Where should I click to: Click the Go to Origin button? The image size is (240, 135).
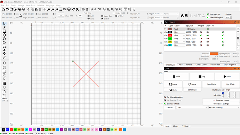tap(192, 90)
